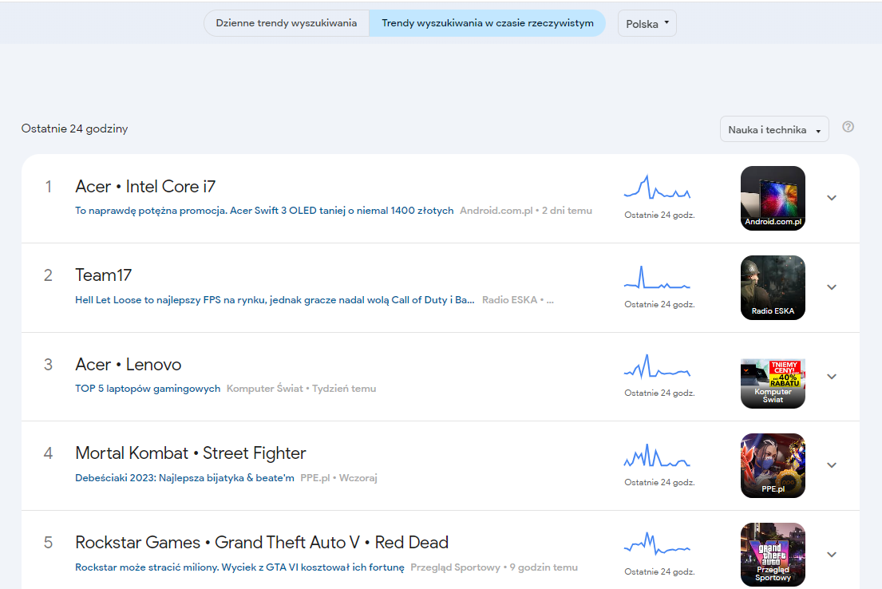Click the PPE.pl • Wczoraj source text

pos(338,477)
